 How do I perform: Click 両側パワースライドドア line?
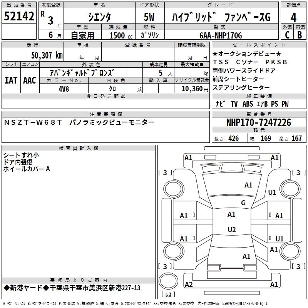point(244,70)
